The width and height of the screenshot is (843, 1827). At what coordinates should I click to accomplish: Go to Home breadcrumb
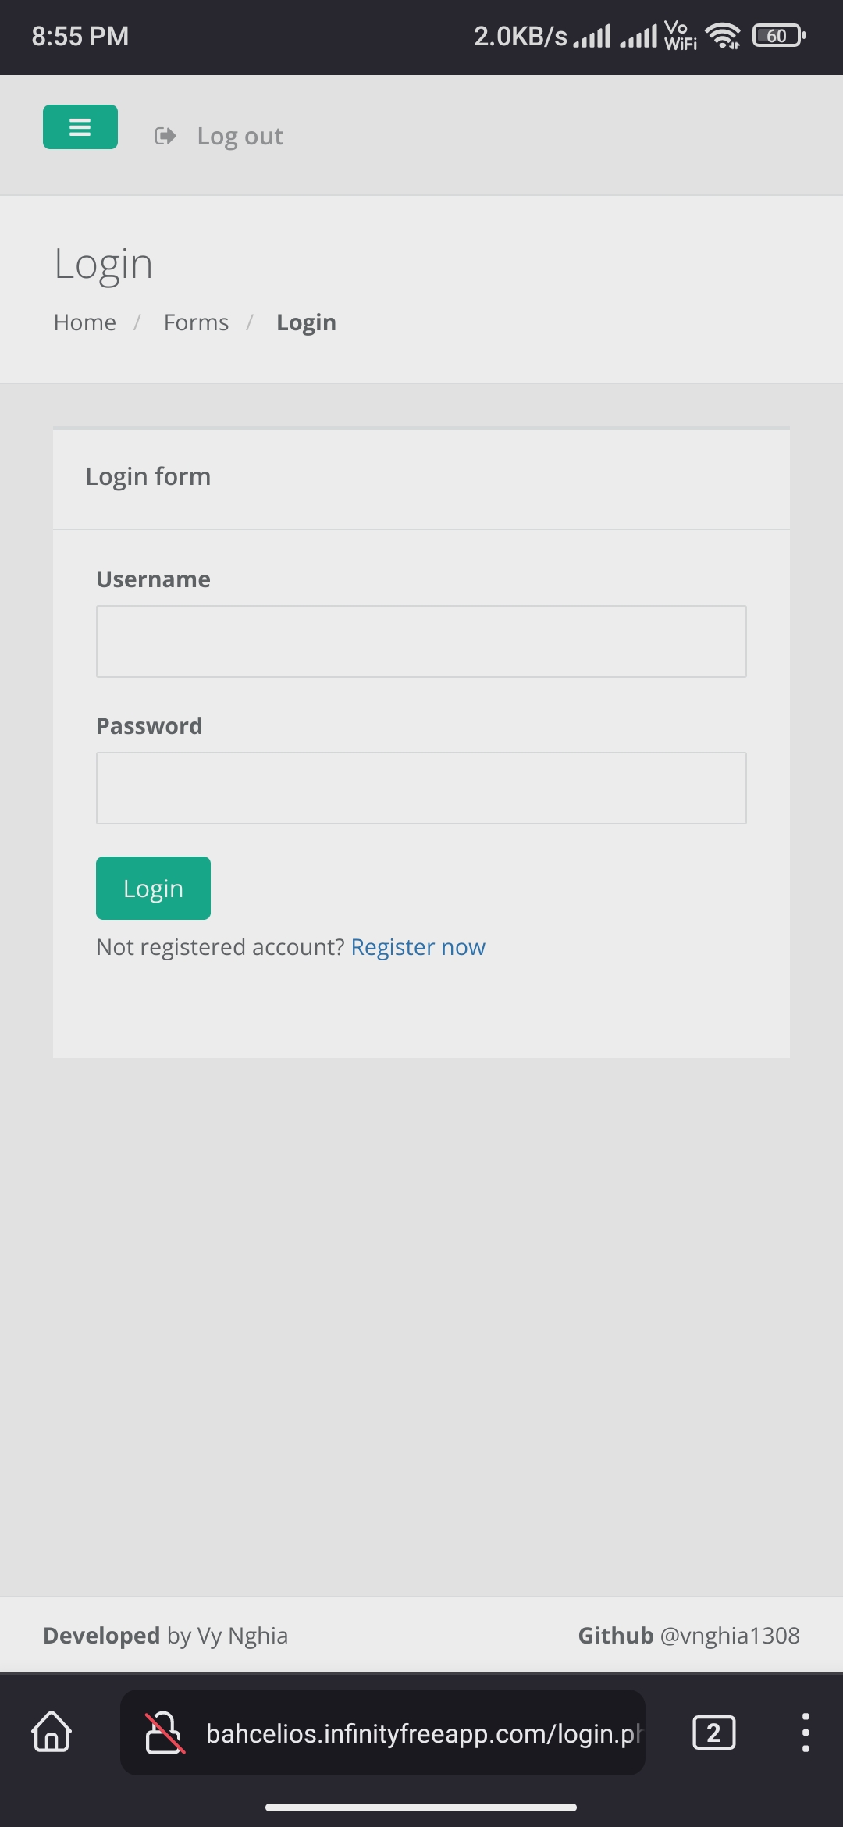click(x=85, y=322)
